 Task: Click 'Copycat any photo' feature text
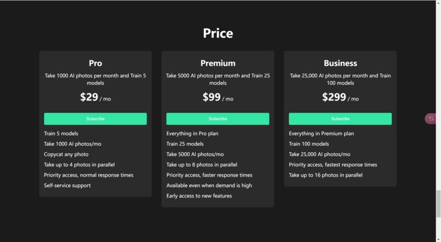66,155
